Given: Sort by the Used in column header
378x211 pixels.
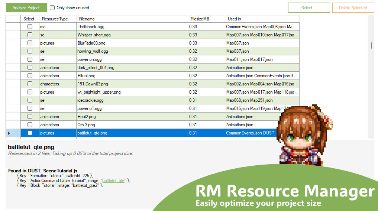Looking at the screenshot, I should point(262,19).
